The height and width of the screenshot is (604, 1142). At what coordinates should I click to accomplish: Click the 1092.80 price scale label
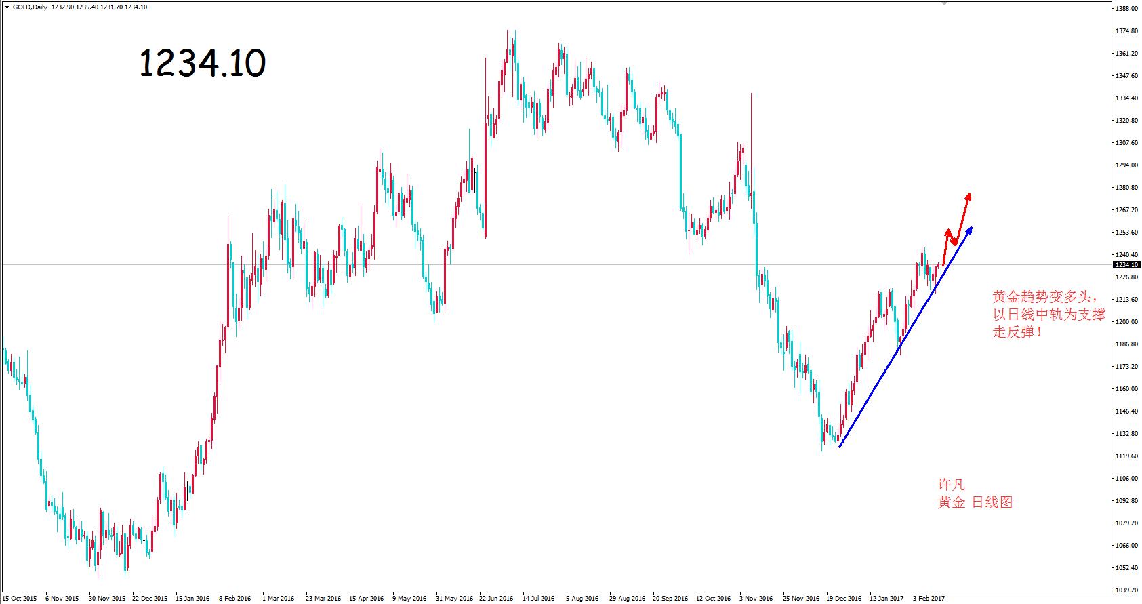tap(1126, 501)
